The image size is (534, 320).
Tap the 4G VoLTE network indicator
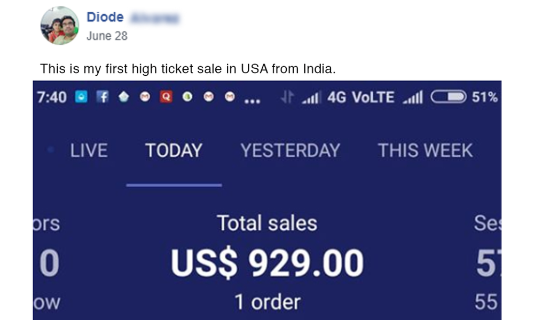click(360, 98)
